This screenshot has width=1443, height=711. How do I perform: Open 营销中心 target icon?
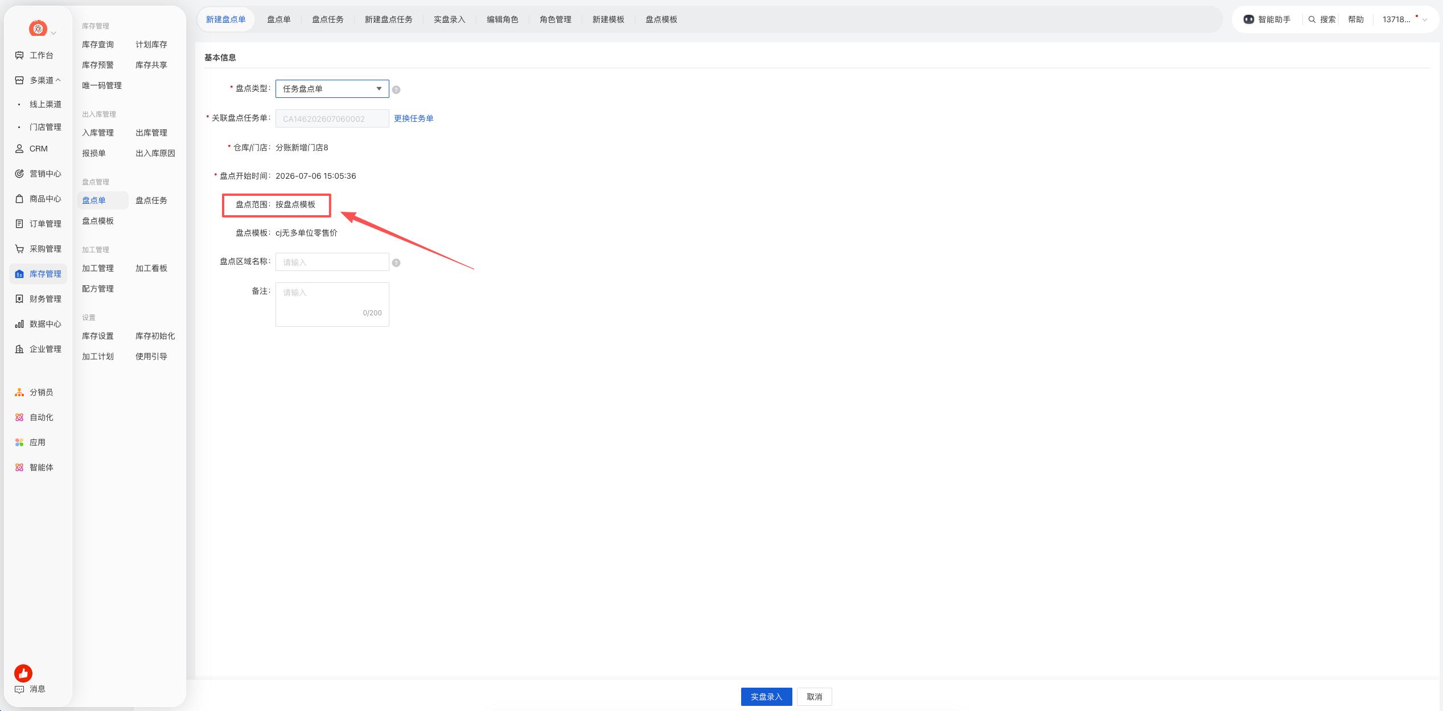(x=19, y=174)
